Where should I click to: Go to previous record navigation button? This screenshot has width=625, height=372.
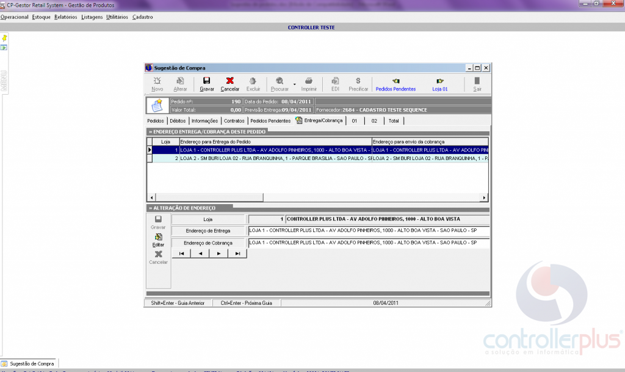click(x=200, y=253)
